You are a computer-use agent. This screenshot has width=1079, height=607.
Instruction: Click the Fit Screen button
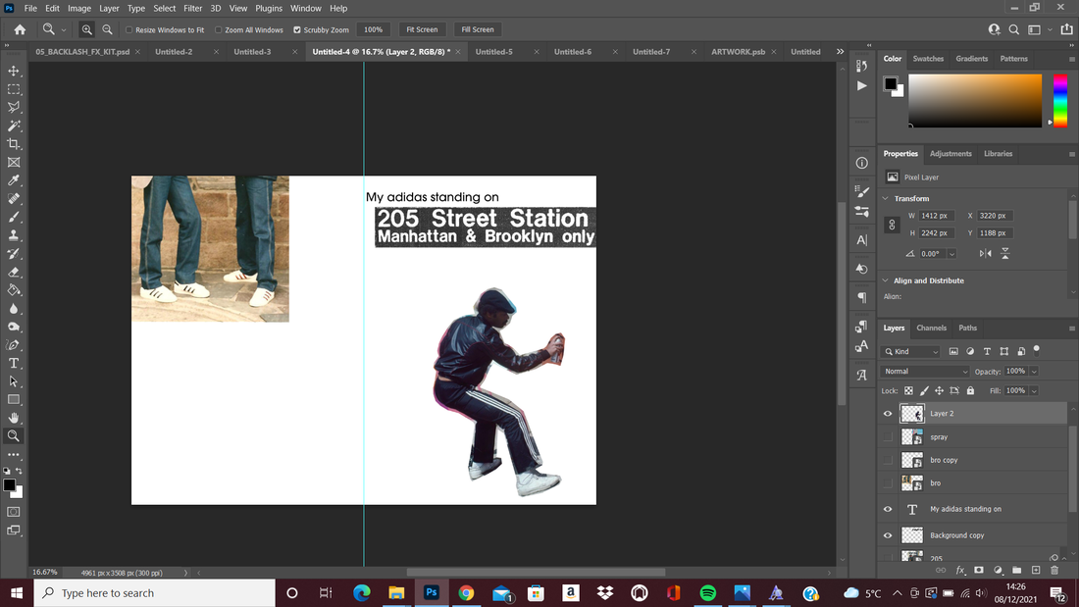click(422, 29)
